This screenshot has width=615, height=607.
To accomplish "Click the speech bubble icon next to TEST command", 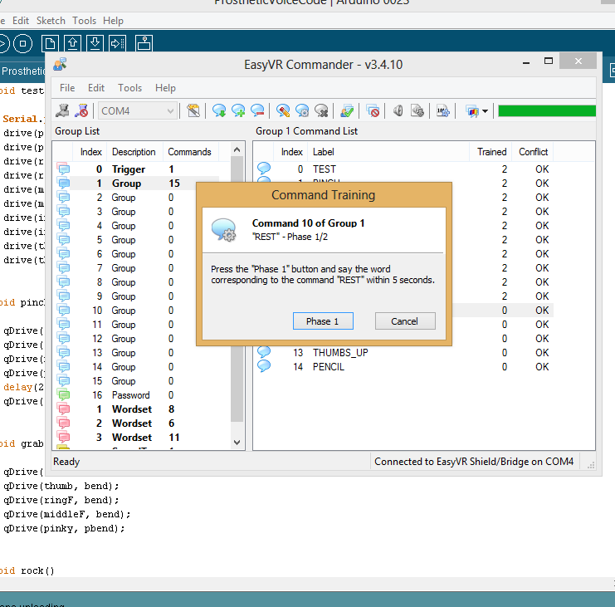I will (264, 169).
